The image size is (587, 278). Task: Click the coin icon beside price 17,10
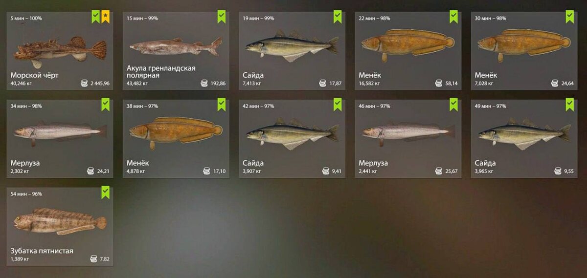click(207, 171)
